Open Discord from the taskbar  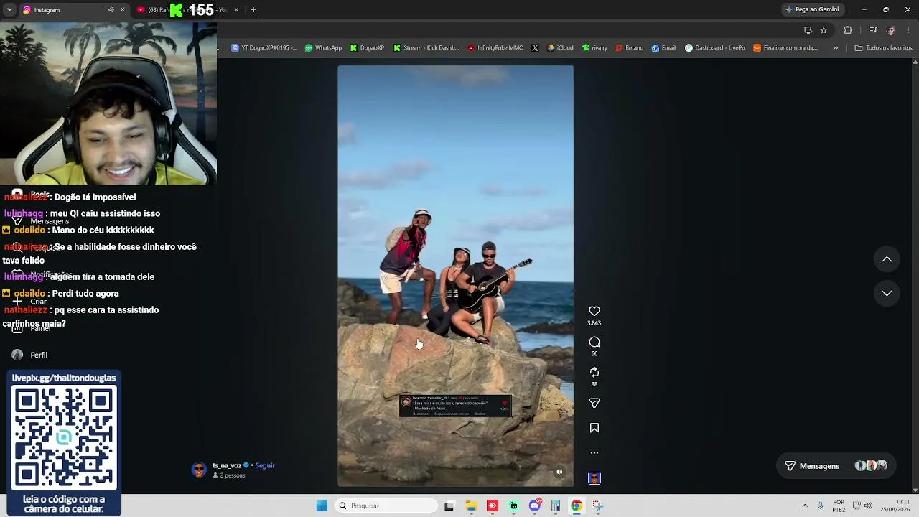[x=534, y=506]
